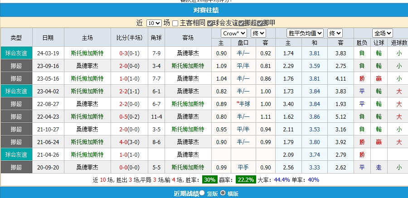Uncheck the 球会友谊 filter checkbox
The width and height of the screenshot is (408, 198).
point(210,23)
